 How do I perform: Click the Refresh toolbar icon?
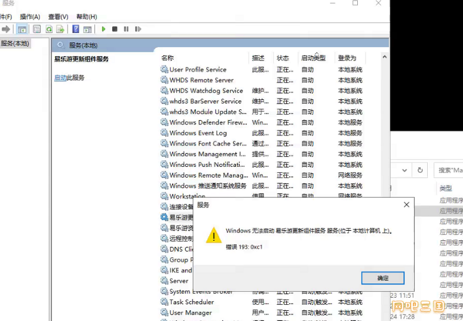click(49, 29)
